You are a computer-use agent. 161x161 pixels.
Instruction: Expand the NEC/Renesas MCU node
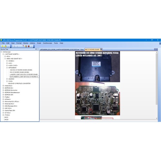pos(3,106)
